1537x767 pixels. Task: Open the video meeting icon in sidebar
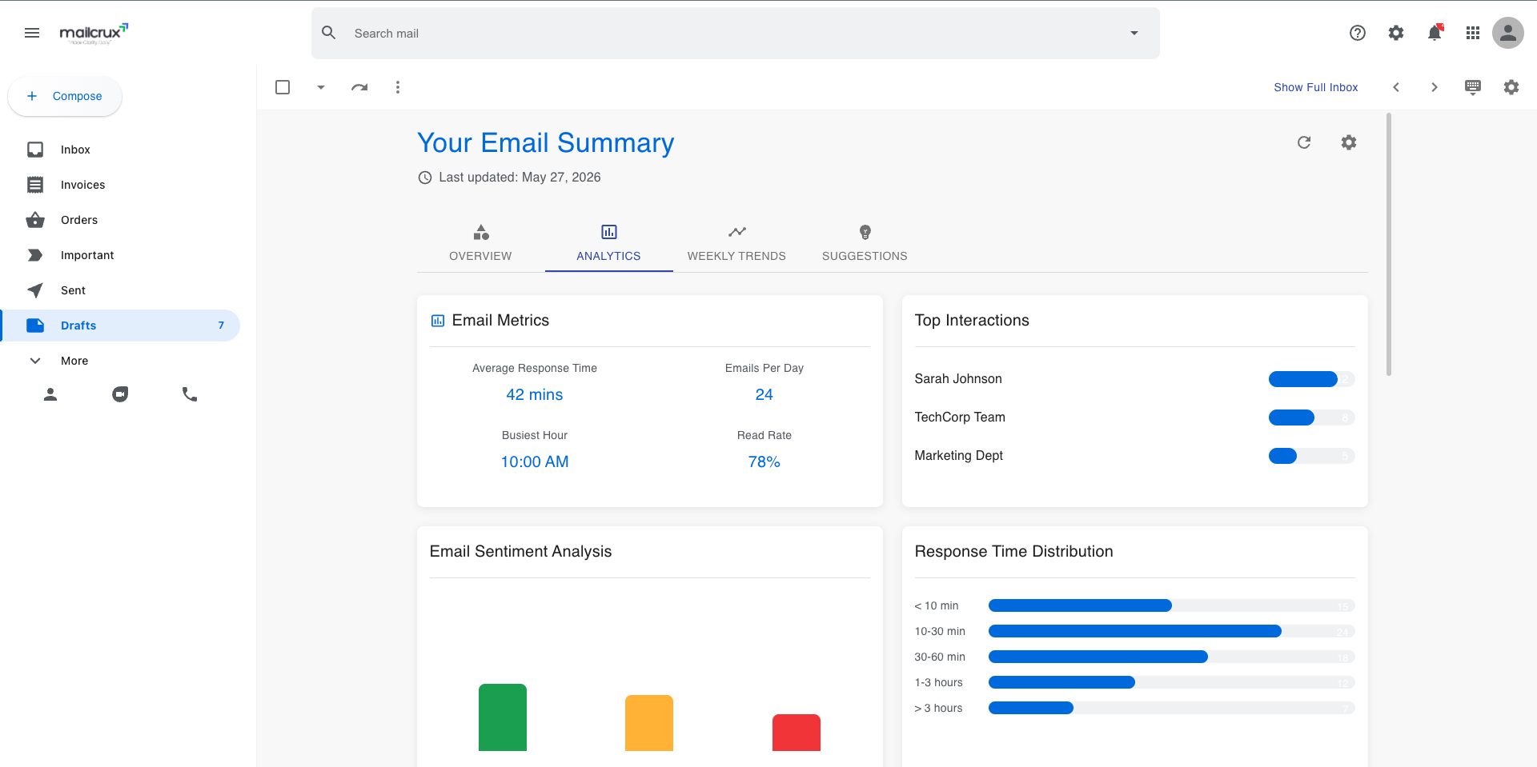120,394
